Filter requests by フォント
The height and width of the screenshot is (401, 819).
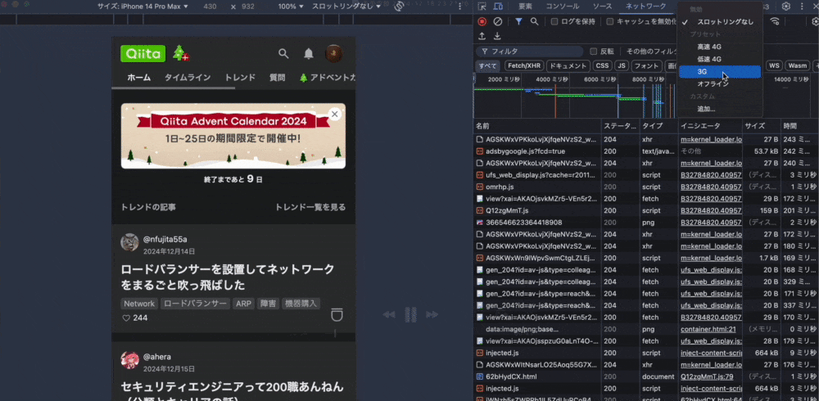pos(646,65)
